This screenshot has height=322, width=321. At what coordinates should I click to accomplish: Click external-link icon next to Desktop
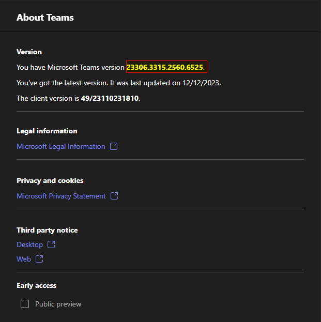(x=51, y=244)
